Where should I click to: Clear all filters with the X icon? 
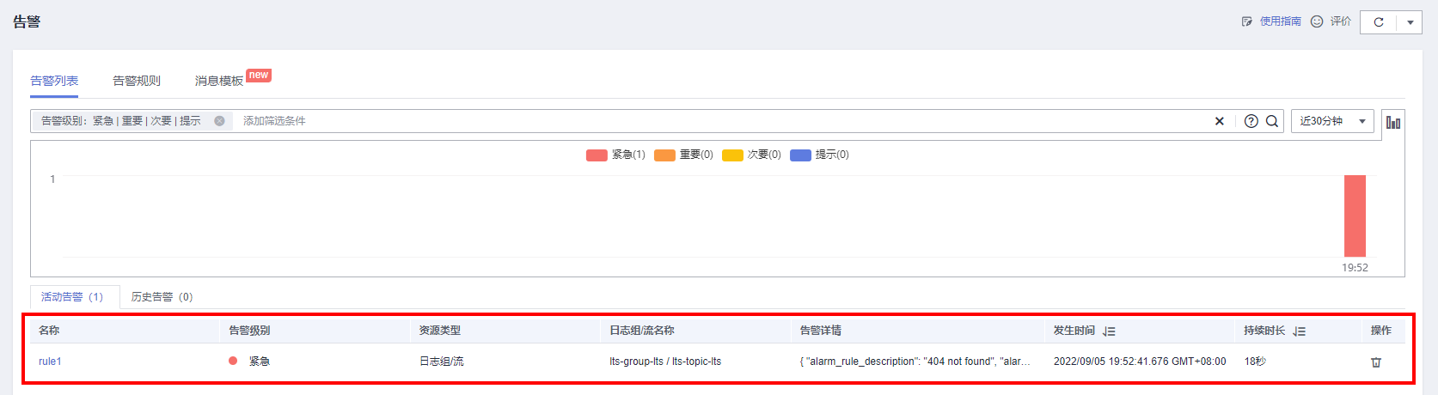1219,121
